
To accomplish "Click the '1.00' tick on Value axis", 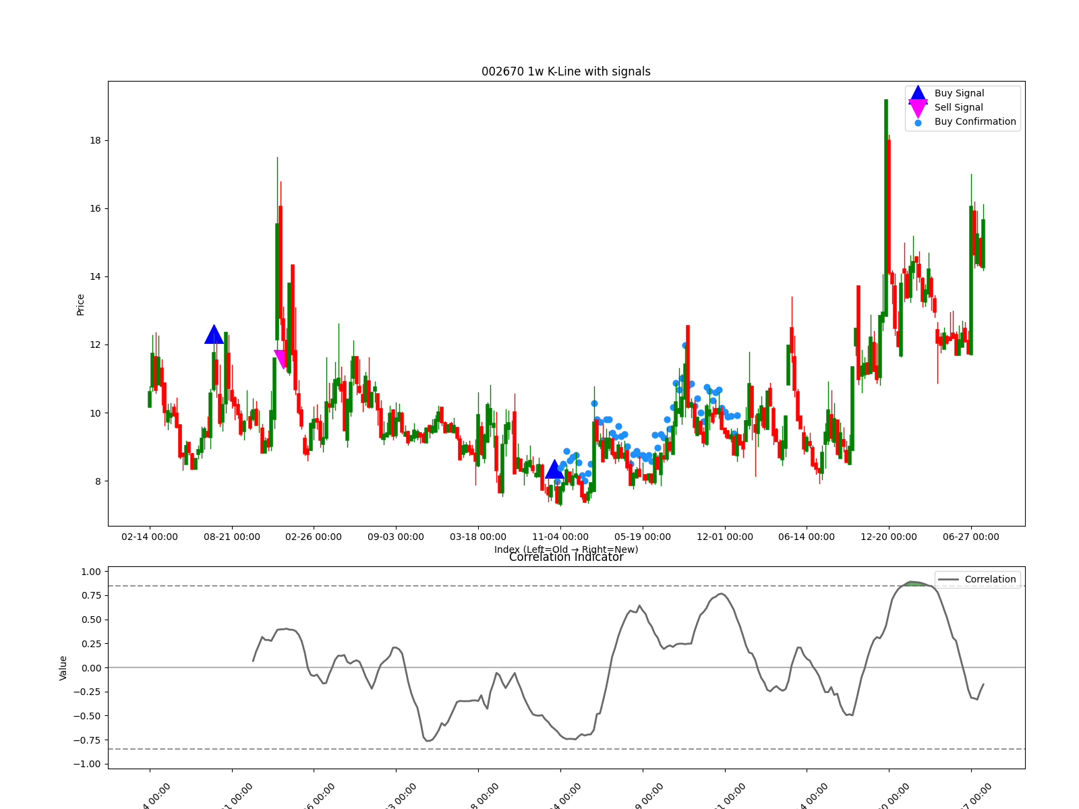I will pyautogui.click(x=91, y=572).
